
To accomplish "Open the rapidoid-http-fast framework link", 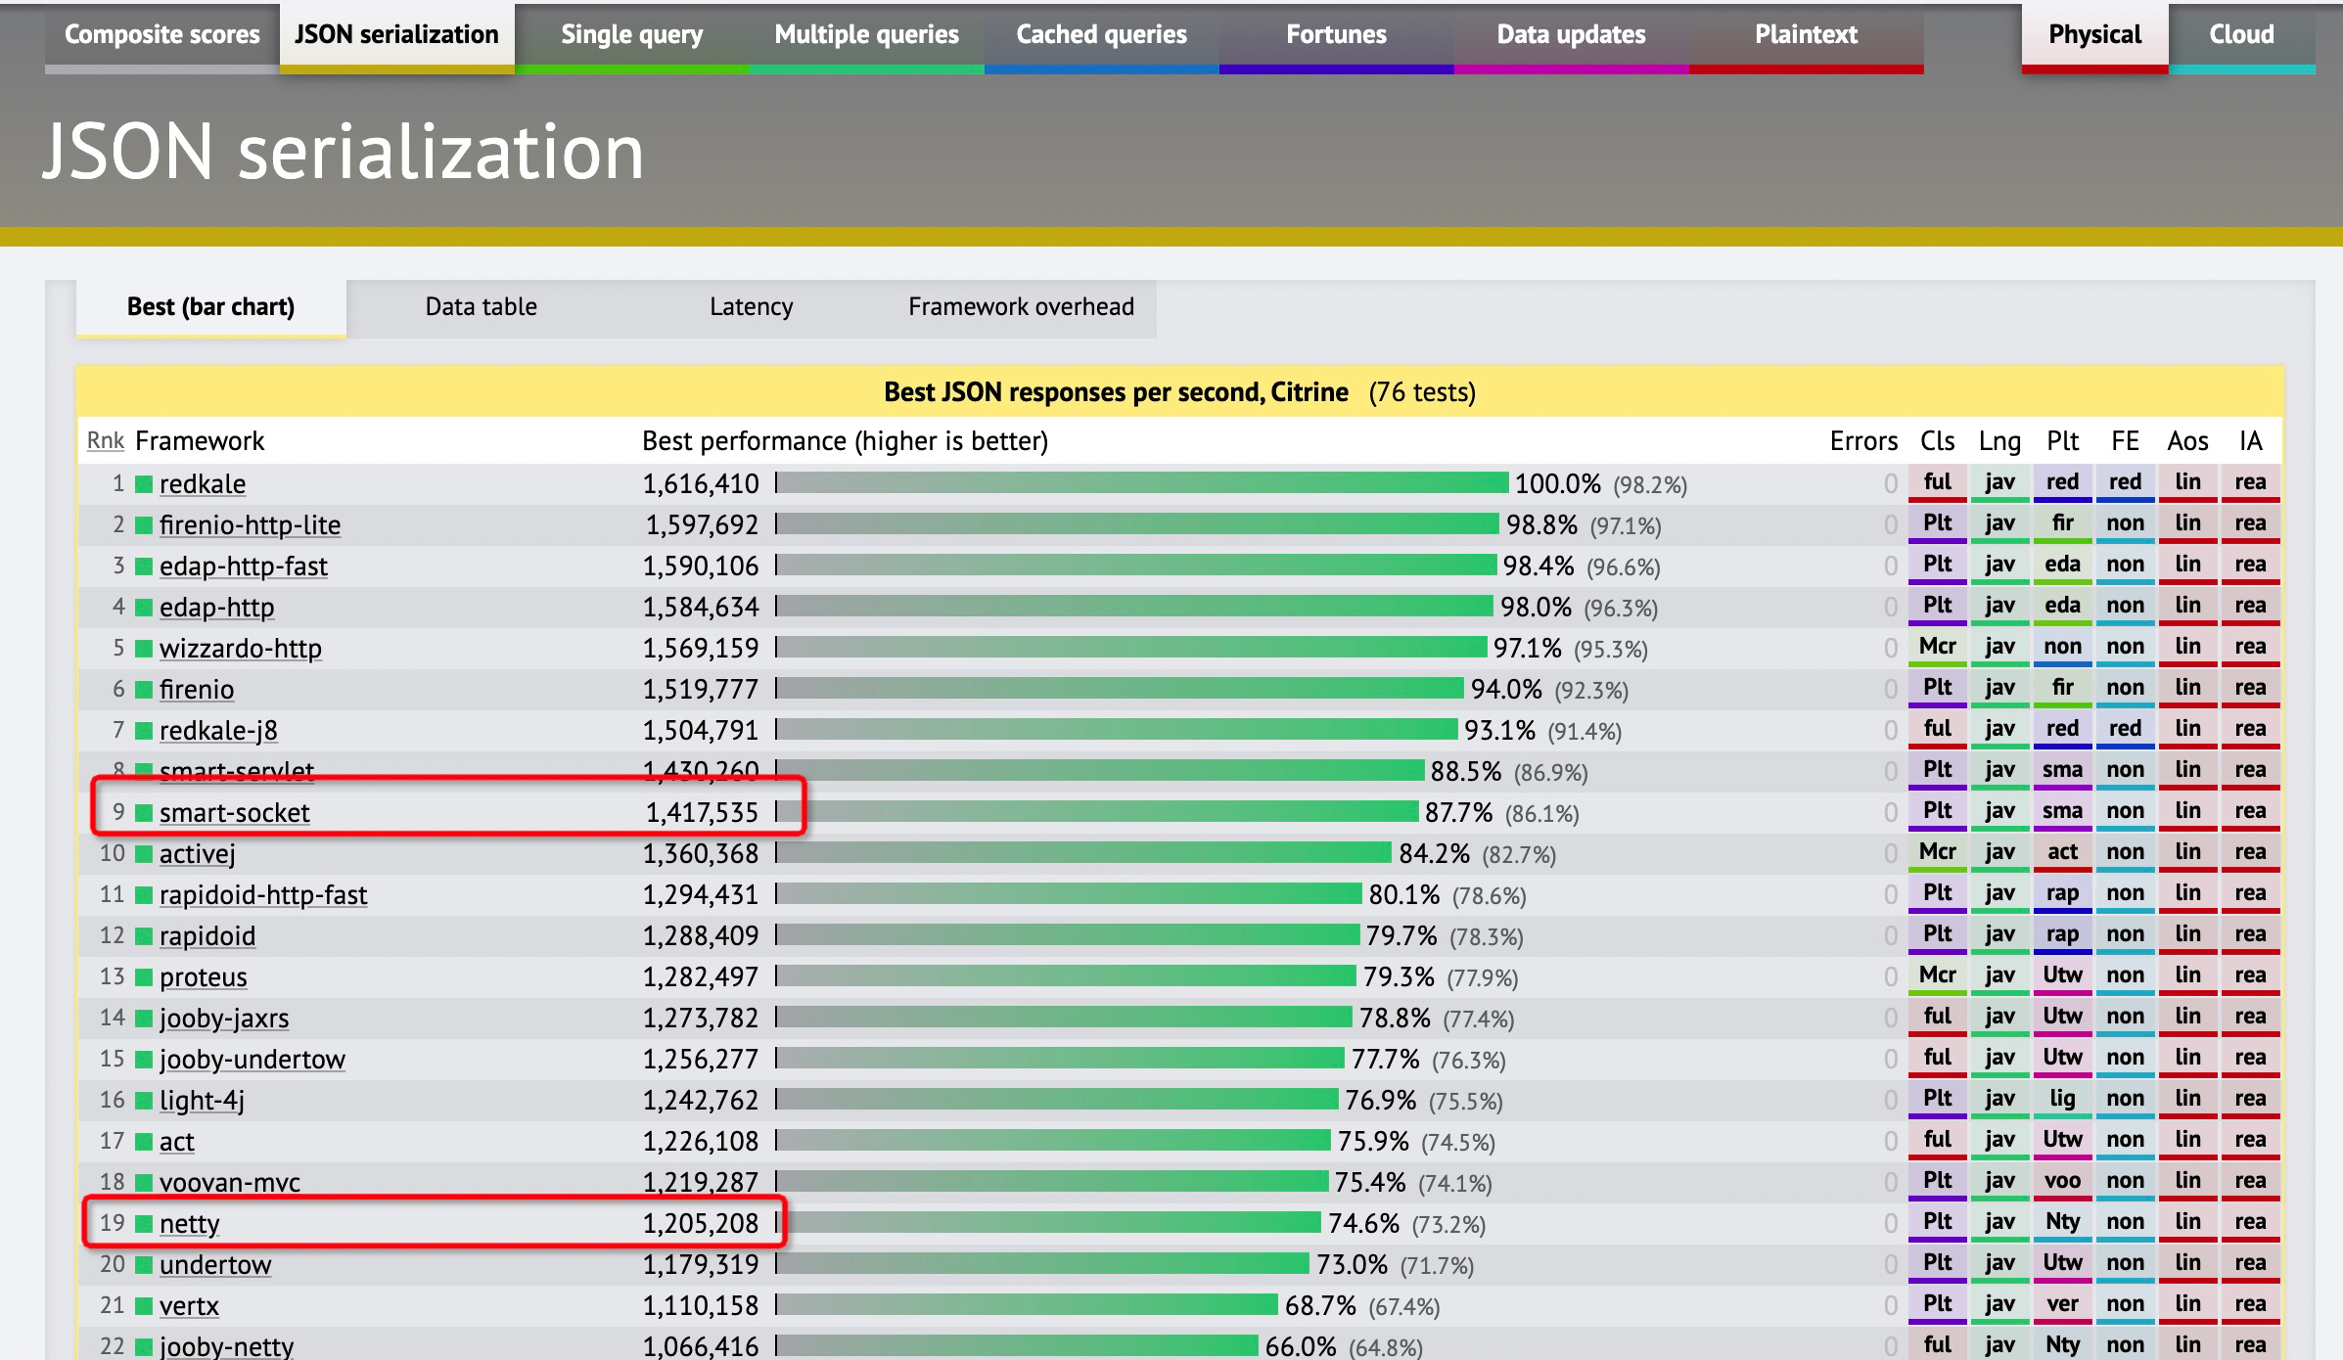I will coord(263,895).
